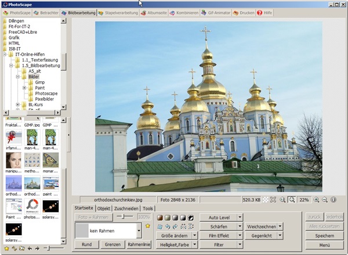This screenshot has height=255, width=348.
Task: Click the Schärfen button
Action: 217,226
